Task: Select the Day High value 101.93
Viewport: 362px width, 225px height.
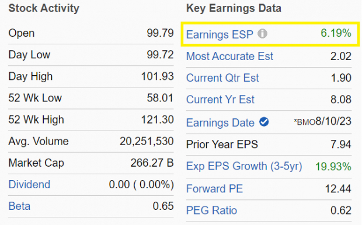Action: pos(158,76)
